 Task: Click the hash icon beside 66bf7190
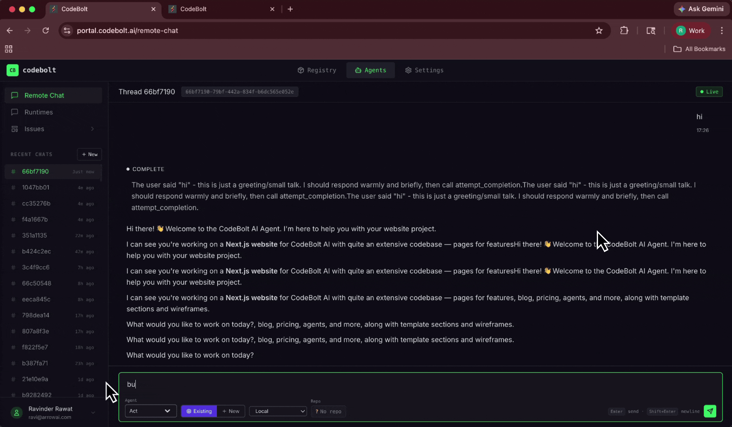(x=13, y=172)
